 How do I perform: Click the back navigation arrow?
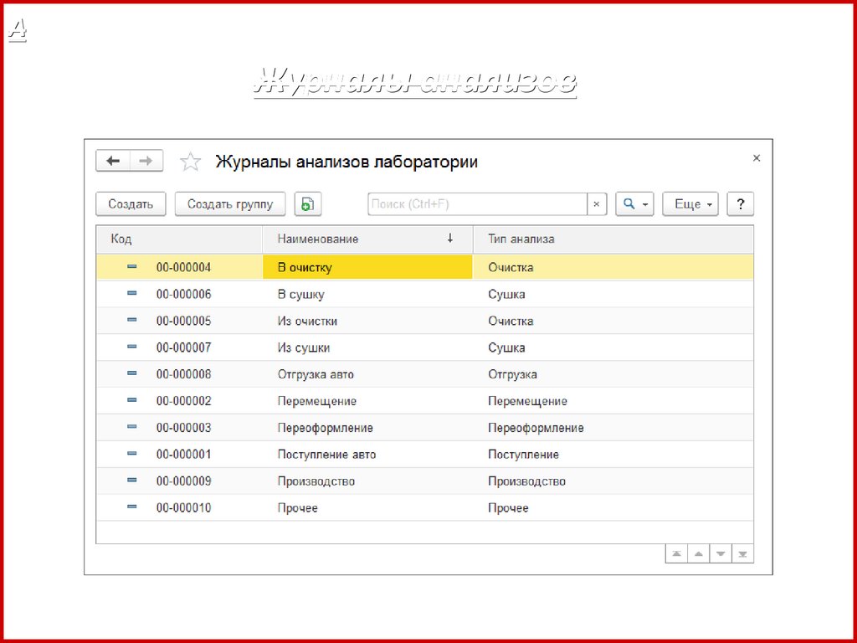(113, 161)
